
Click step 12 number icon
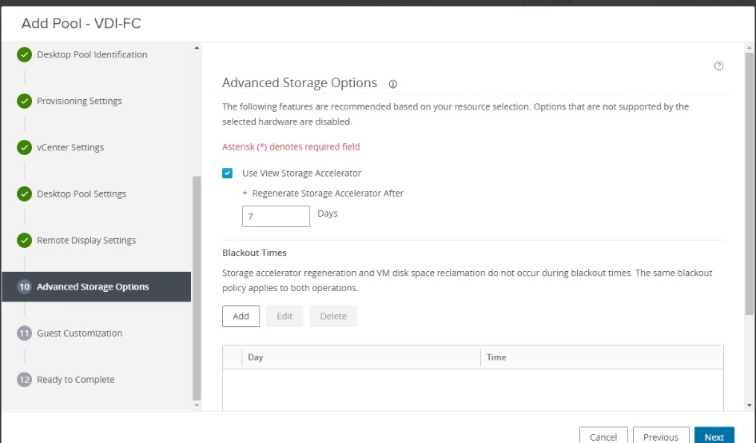24,380
